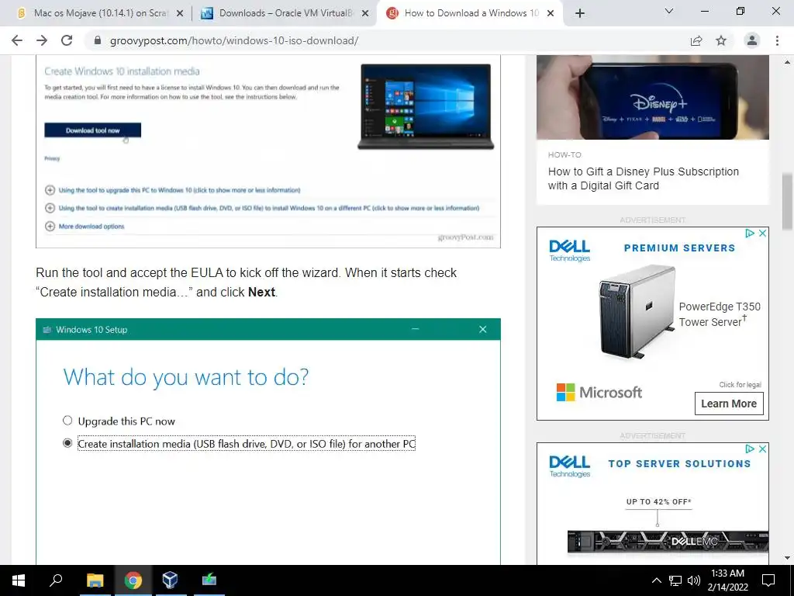Expand More download options
Image resolution: width=794 pixels, height=596 pixels.
click(x=85, y=226)
